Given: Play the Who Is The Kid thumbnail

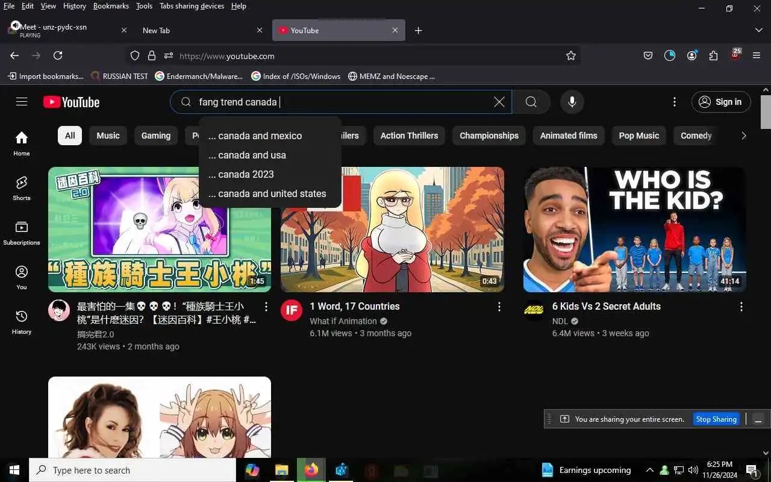Looking at the screenshot, I should (x=635, y=230).
